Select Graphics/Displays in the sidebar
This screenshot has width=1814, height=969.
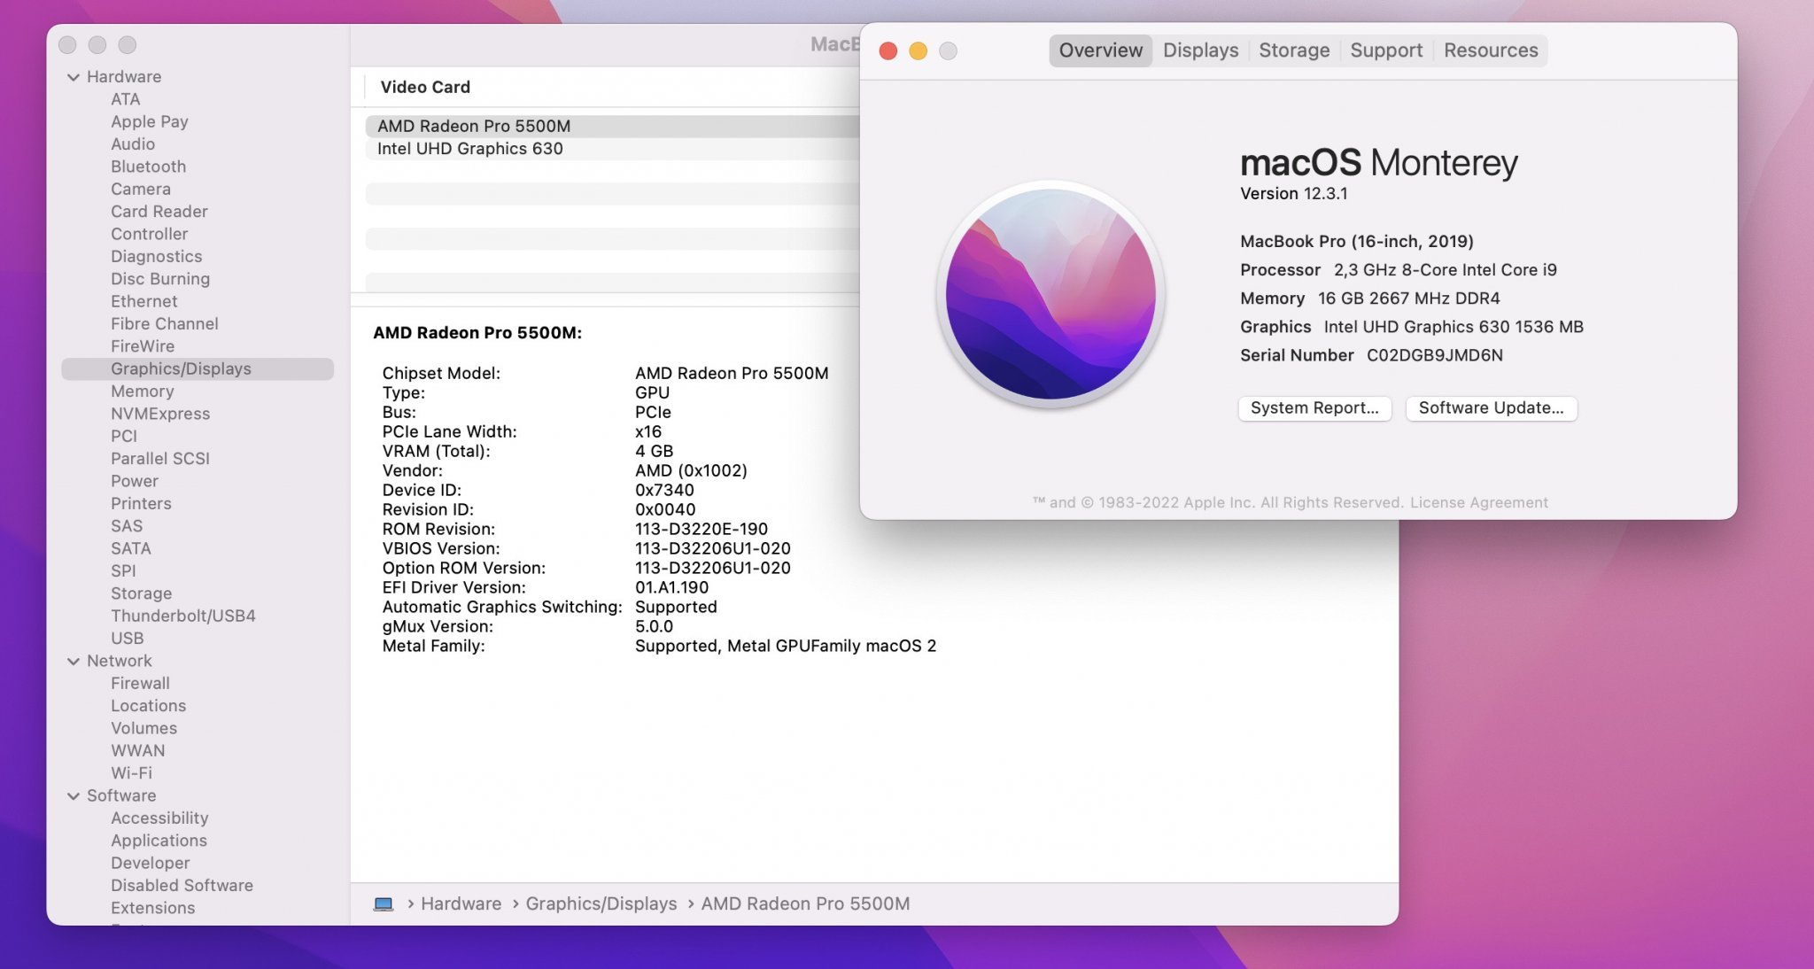(x=198, y=369)
